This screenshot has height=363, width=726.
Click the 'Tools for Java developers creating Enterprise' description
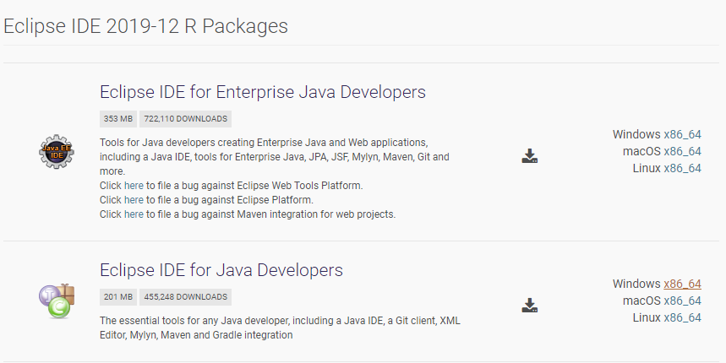(275, 157)
